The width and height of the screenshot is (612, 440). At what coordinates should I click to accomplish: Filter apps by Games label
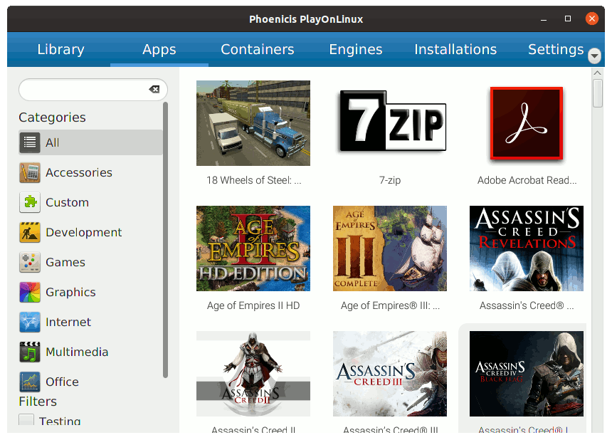coord(65,262)
